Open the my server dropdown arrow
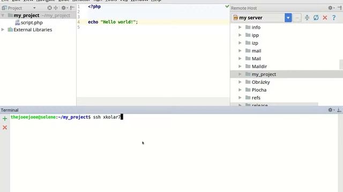The image size is (343, 192). tap(288, 18)
